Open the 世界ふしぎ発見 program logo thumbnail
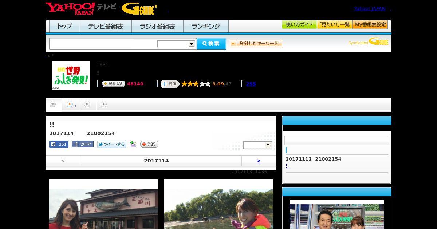Screen dimensions: 437x229 (71, 76)
